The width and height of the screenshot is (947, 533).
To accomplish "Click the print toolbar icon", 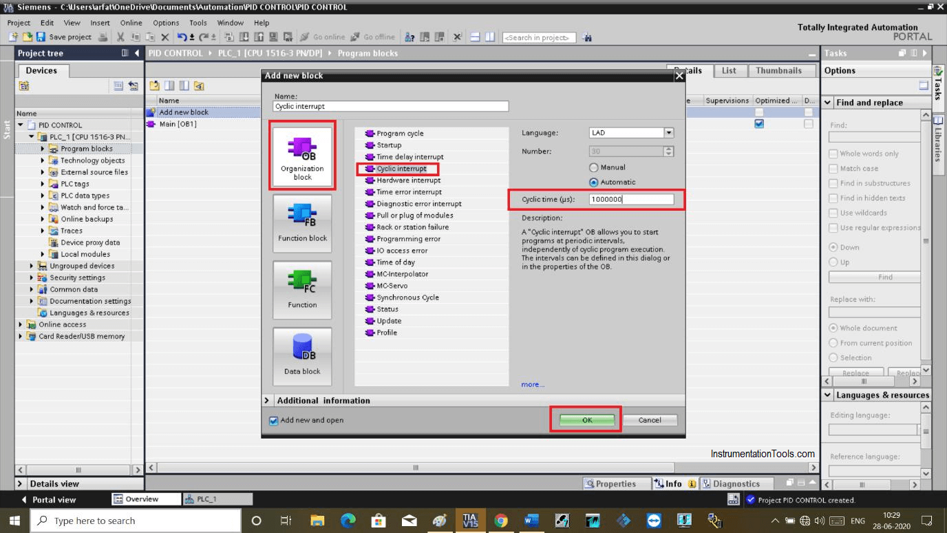I will click(103, 37).
